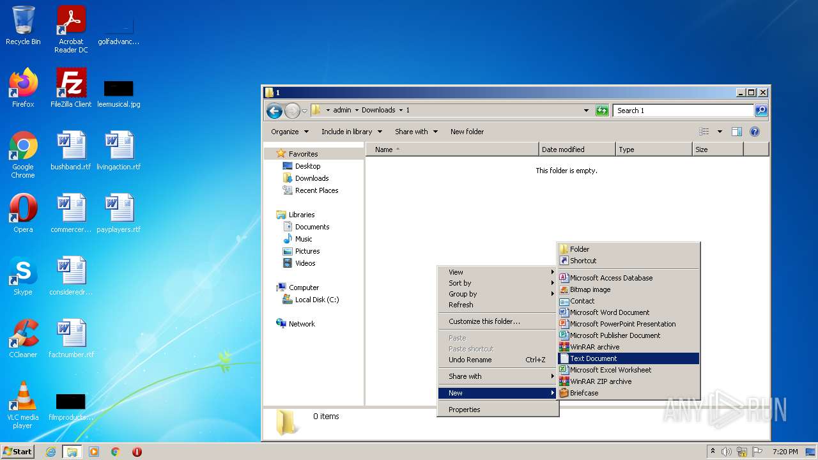Viewport: 818px width, 460px height.
Task: Expand address bar history dropdown
Action: click(586, 111)
